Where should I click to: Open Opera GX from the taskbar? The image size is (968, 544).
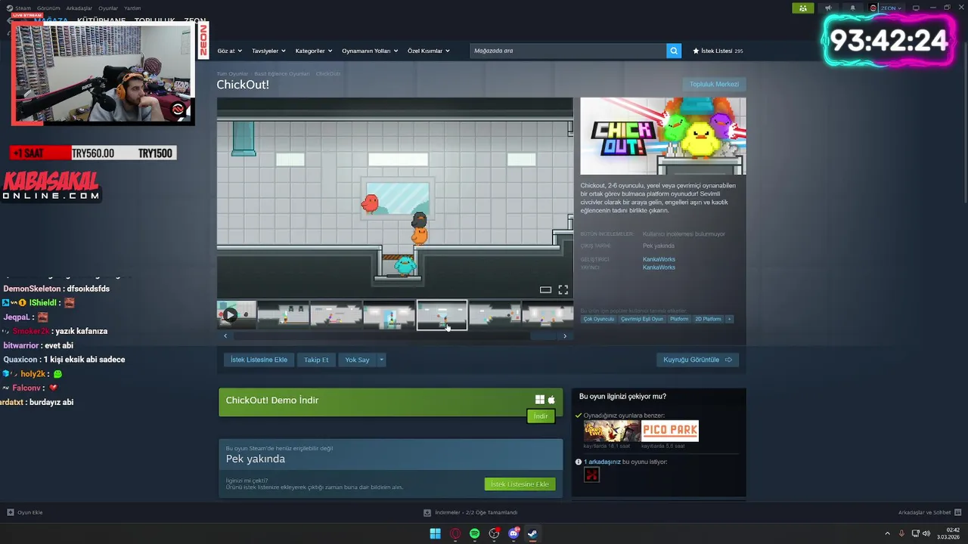coord(455,533)
